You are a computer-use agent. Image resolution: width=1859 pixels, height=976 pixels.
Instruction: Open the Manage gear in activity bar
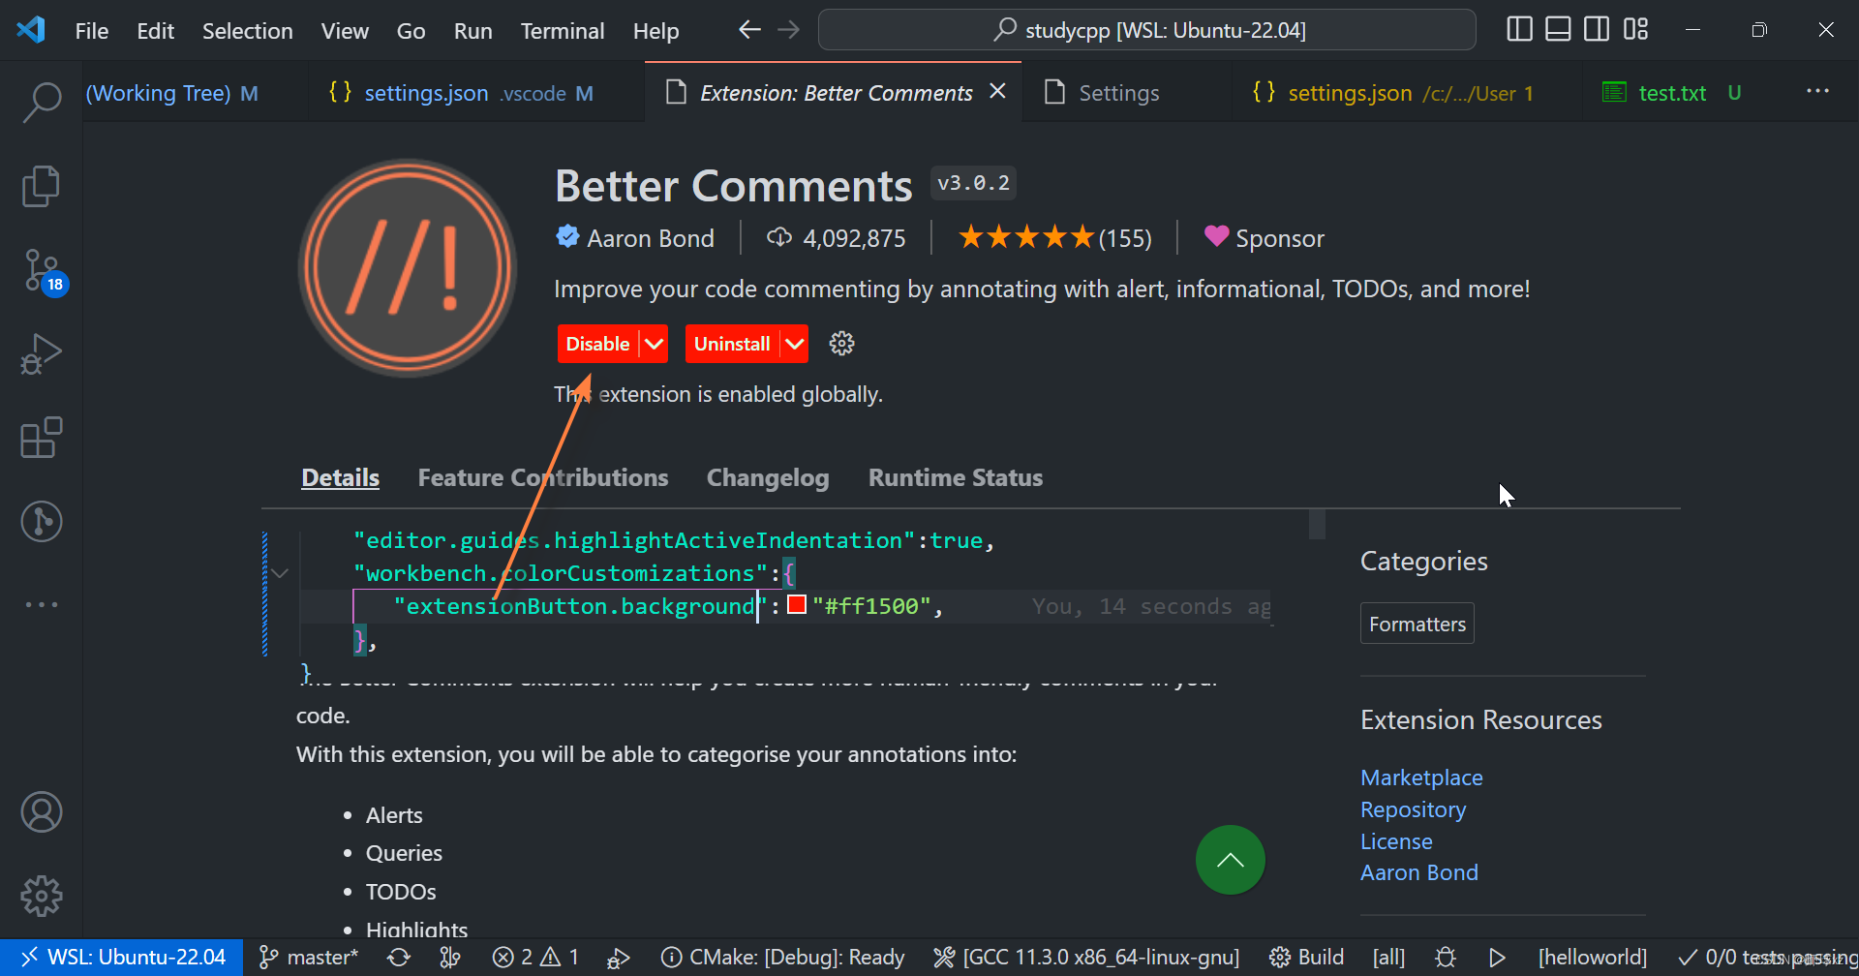tap(42, 897)
